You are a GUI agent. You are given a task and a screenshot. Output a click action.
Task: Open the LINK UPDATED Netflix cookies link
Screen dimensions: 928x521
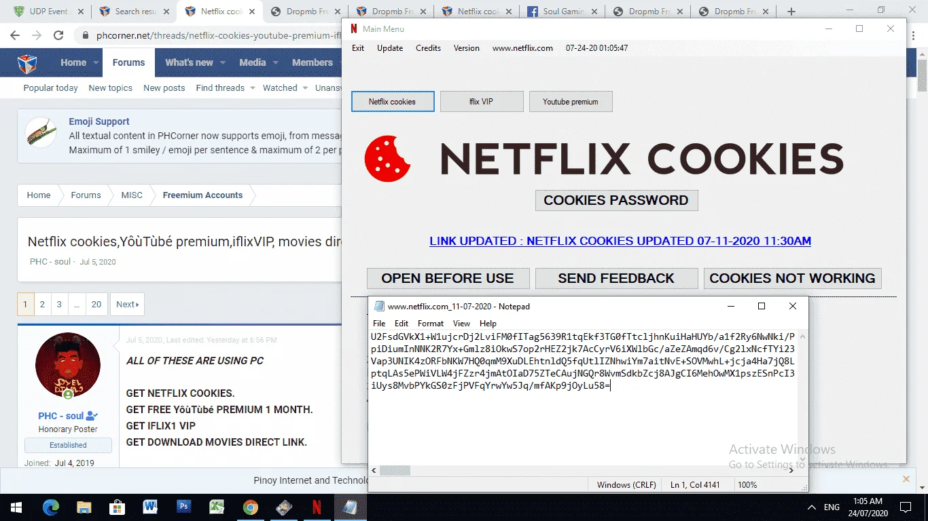[x=620, y=241]
